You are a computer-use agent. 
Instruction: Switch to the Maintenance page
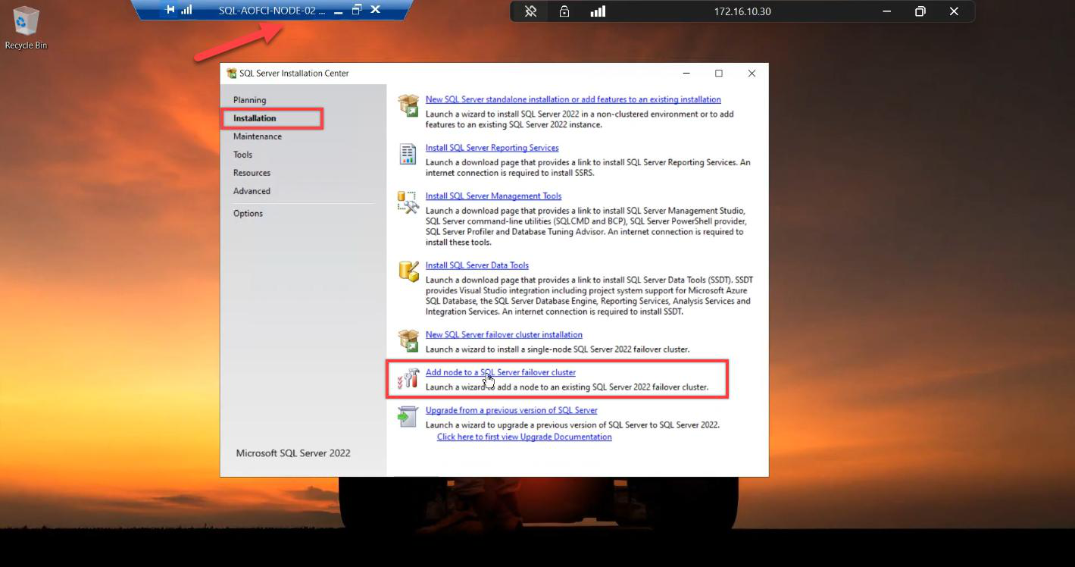258,136
